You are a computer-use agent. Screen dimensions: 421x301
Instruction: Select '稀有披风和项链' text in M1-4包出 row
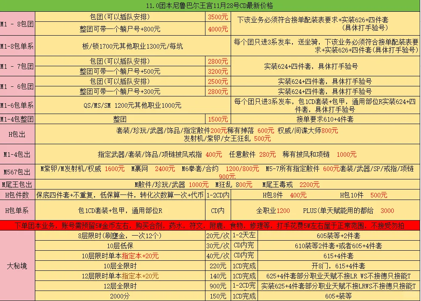pyautogui.click(x=306, y=154)
